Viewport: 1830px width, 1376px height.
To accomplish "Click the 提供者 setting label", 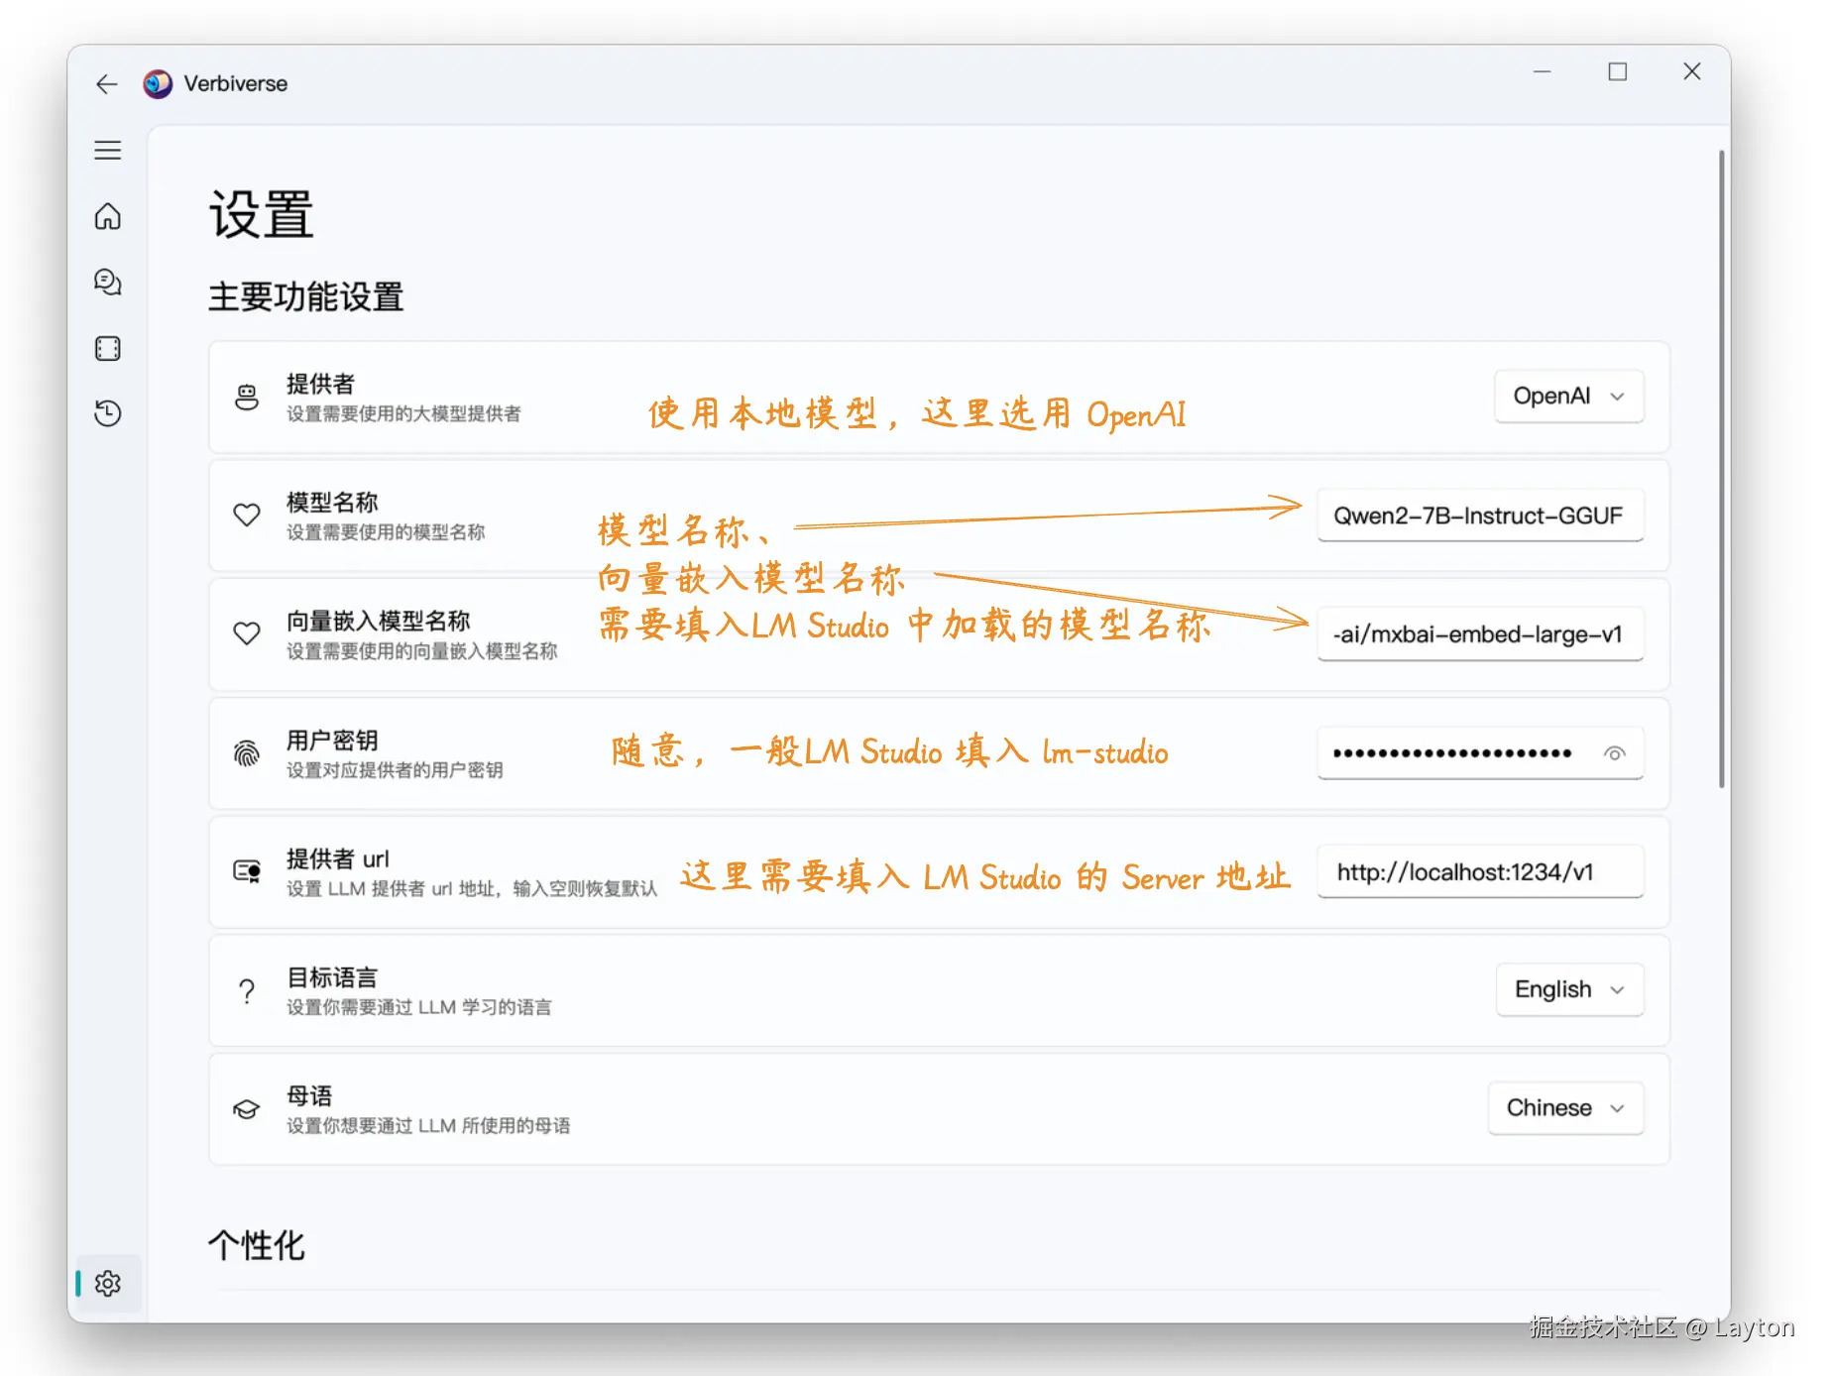I will coord(321,384).
